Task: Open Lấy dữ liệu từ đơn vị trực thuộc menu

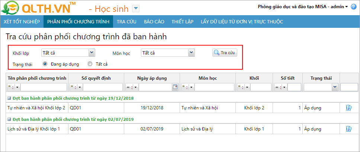Action: (242, 22)
